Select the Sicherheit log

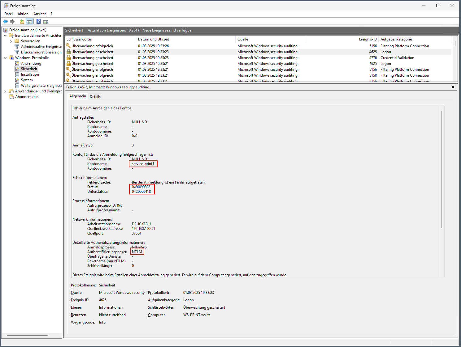tap(29, 69)
